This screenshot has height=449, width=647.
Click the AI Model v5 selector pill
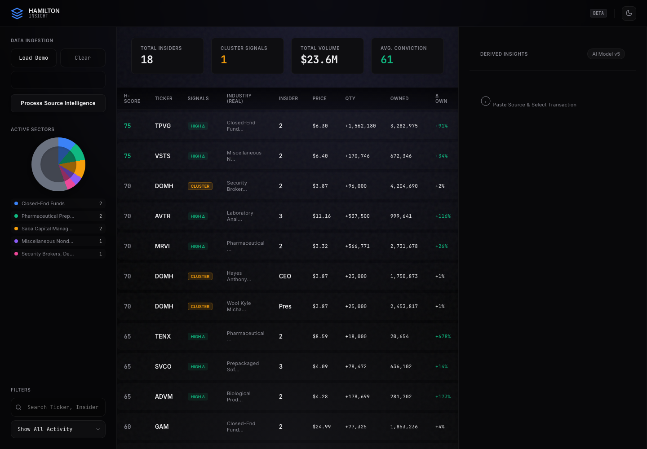point(606,54)
